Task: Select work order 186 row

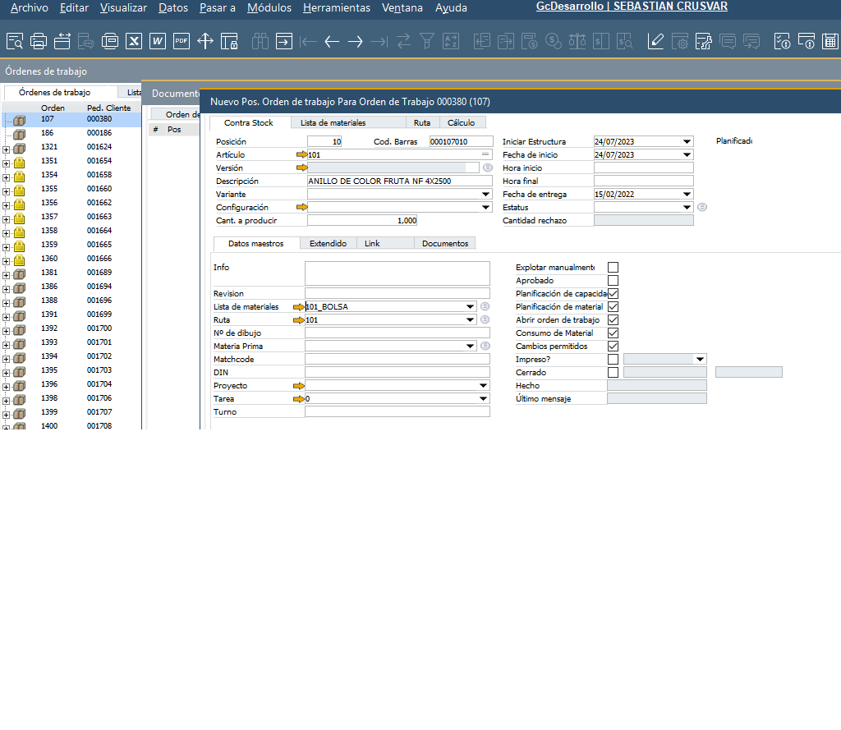Action: (72, 133)
